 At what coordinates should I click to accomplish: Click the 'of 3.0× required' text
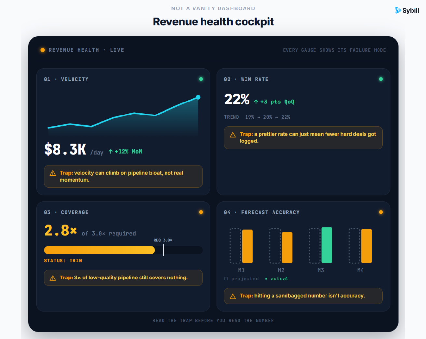(109, 234)
